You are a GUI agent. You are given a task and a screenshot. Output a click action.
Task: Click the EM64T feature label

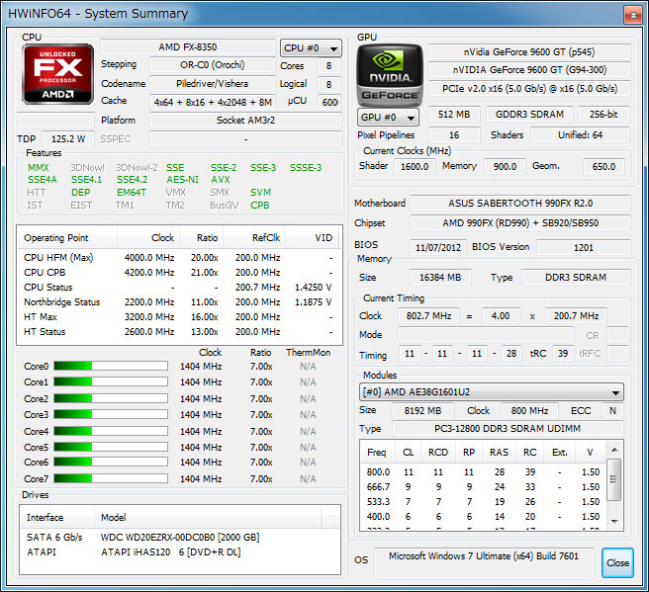(x=132, y=193)
